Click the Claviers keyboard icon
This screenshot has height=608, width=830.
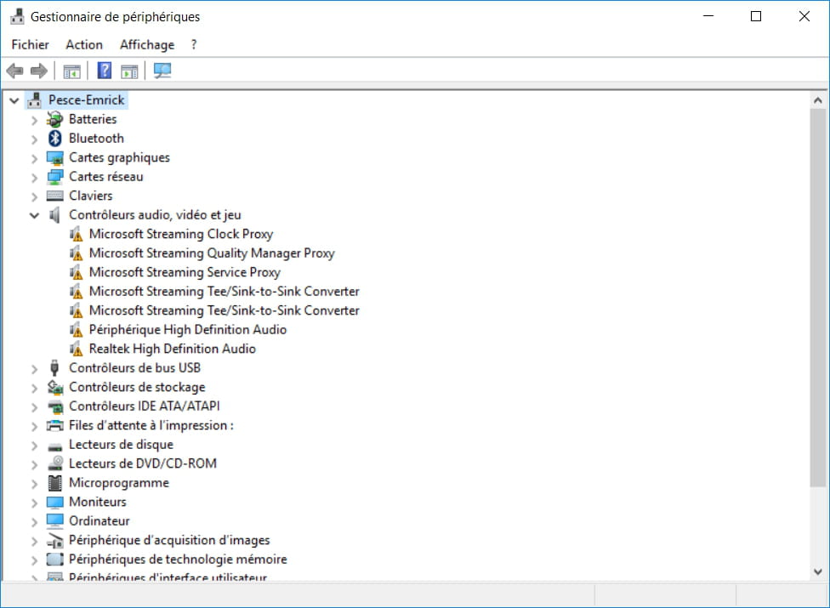54,196
